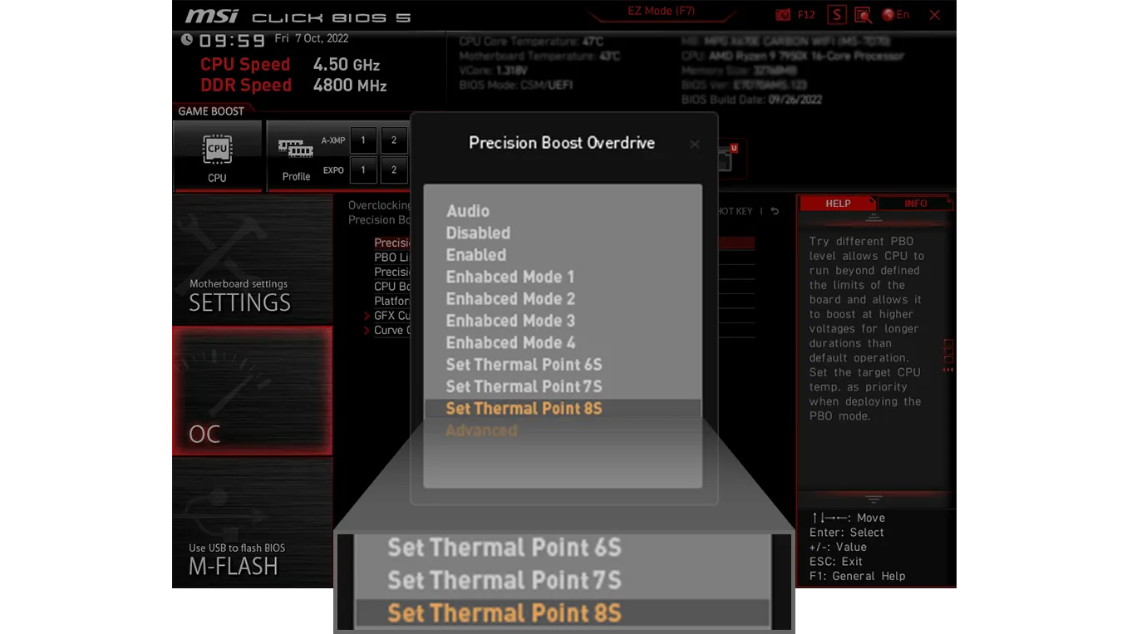This screenshot has height=634, width=1127.
Task: Choose the 'Disabled' option in the popup
Action: pyautogui.click(x=478, y=233)
